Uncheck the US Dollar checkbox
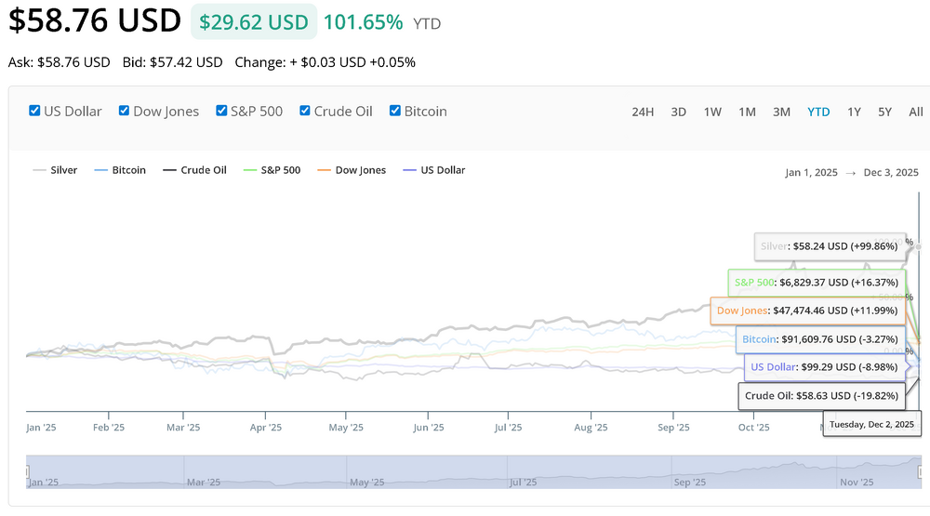This screenshot has height=516, width=930. pyautogui.click(x=35, y=111)
